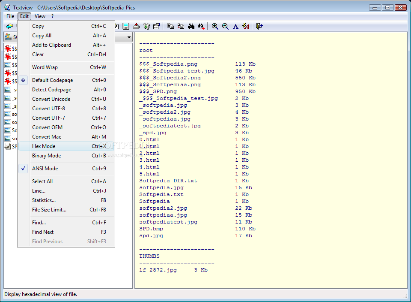Image resolution: width=411 pixels, height=302 pixels.
Task: Click the Zoom Out magnifier icon
Action: point(225,26)
